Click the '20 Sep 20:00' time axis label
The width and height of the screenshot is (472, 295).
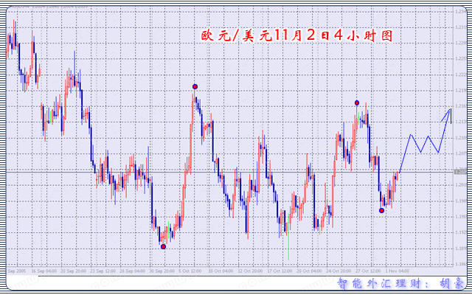[74, 271]
